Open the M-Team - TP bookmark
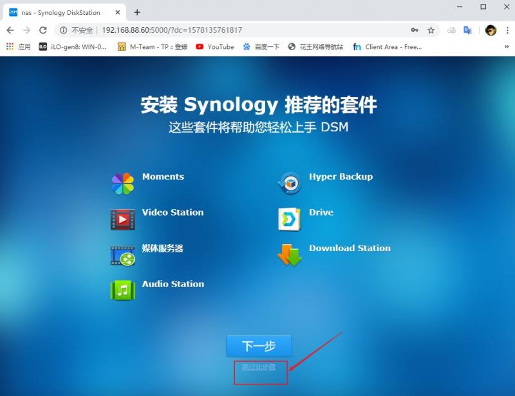Screen dimensions: 515x396 tap(153, 46)
